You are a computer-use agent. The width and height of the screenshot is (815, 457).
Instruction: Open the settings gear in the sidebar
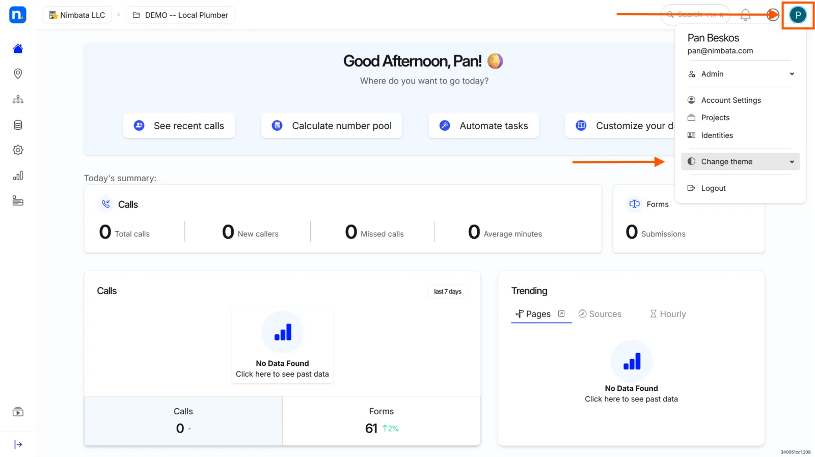[18, 150]
